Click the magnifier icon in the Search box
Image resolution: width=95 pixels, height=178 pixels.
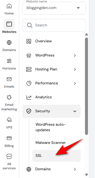pos(30,25)
